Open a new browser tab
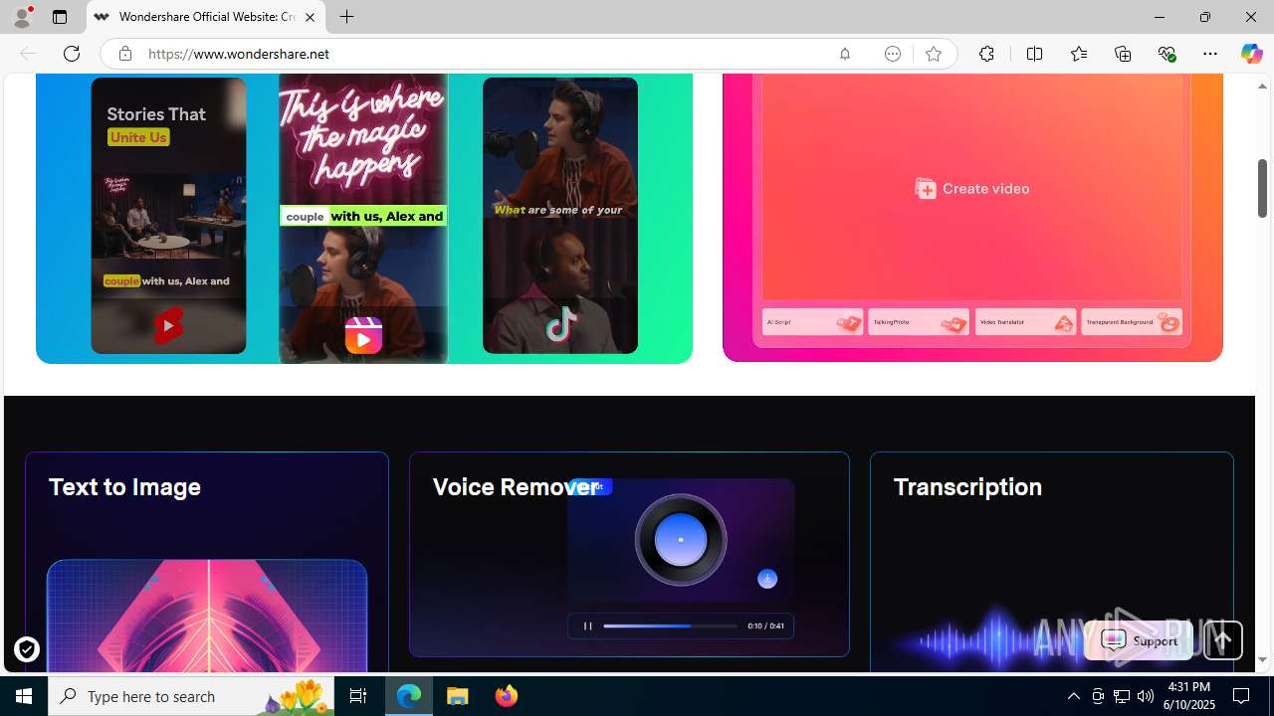The height and width of the screenshot is (716, 1274). [x=346, y=17]
